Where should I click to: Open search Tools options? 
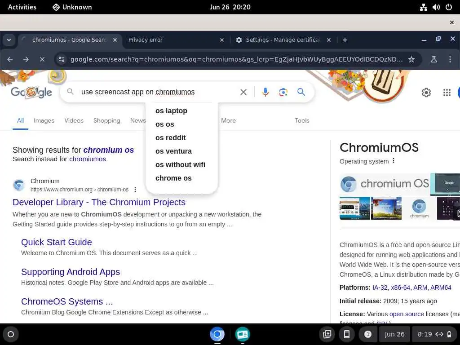[x=302, y=120]
